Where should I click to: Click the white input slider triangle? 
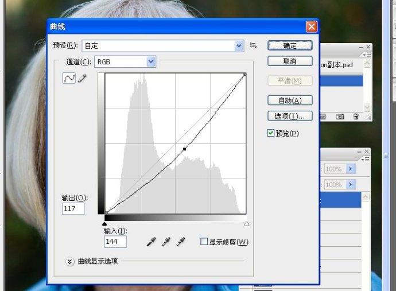[x=246, y=224]
